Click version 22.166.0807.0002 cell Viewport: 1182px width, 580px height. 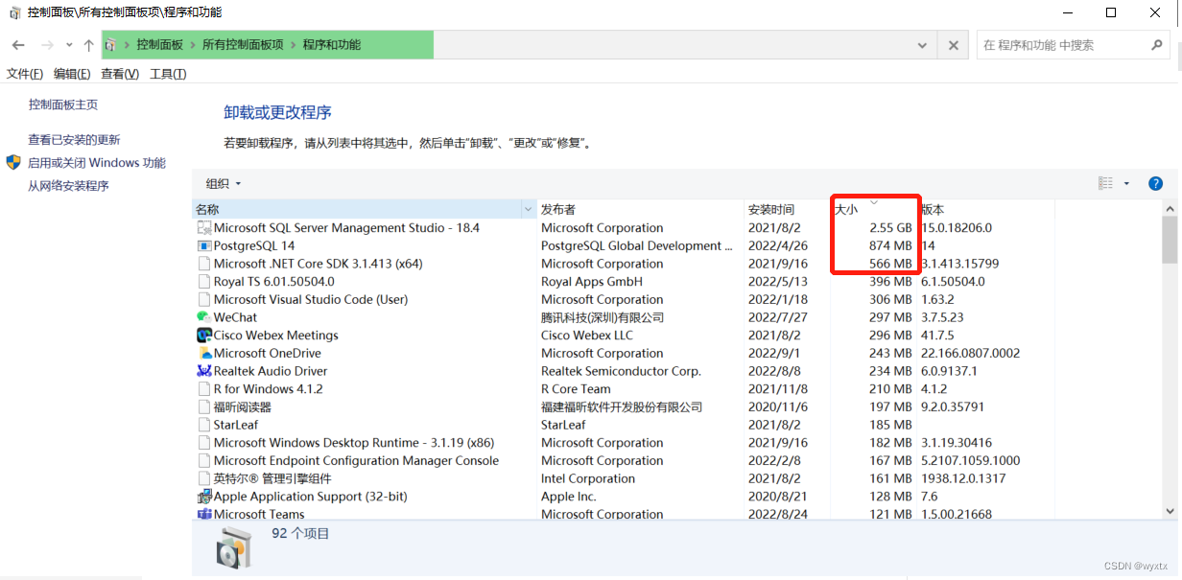(x=971, y=354)
